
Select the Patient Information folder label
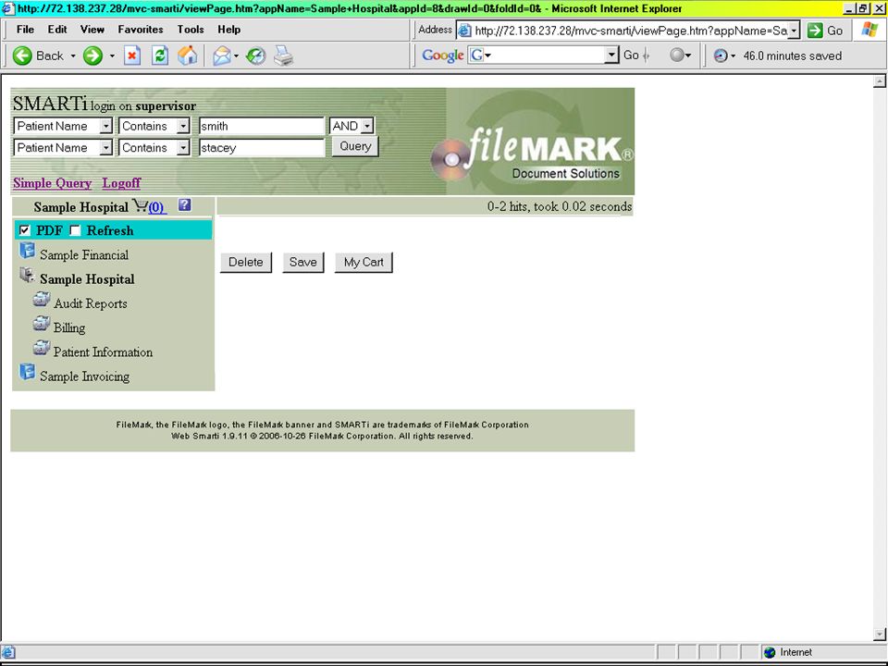[103, 352]
